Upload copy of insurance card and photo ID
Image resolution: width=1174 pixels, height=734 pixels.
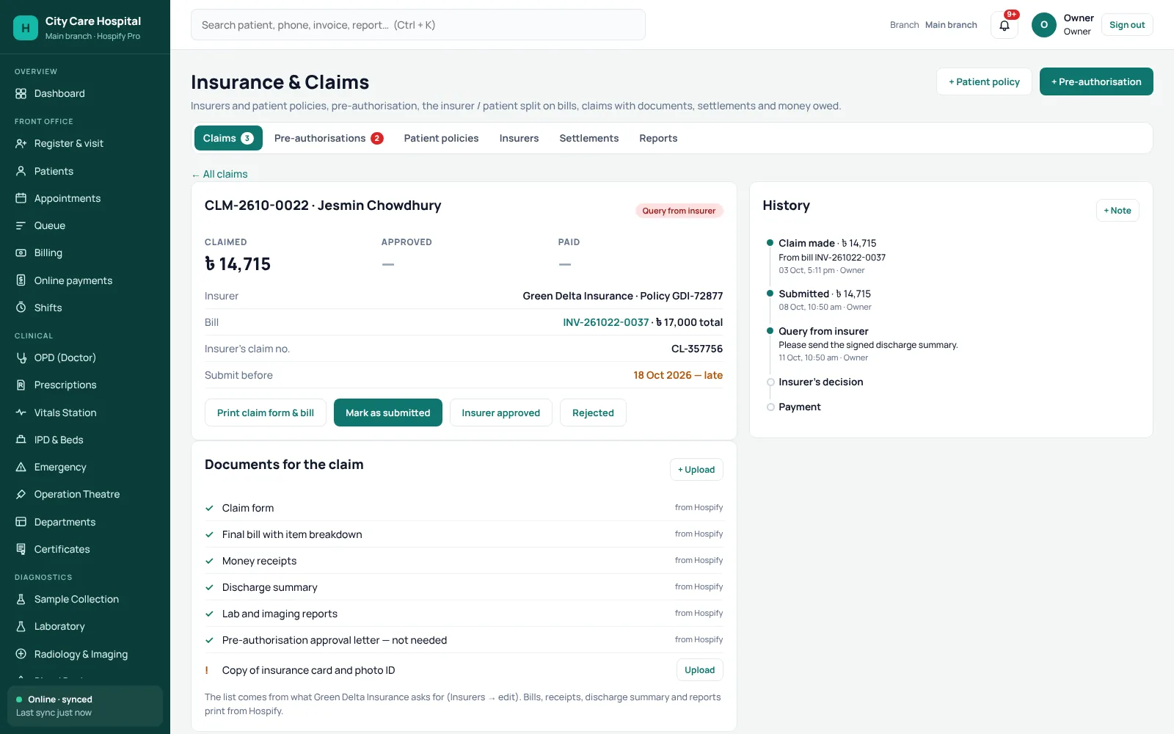699,670
